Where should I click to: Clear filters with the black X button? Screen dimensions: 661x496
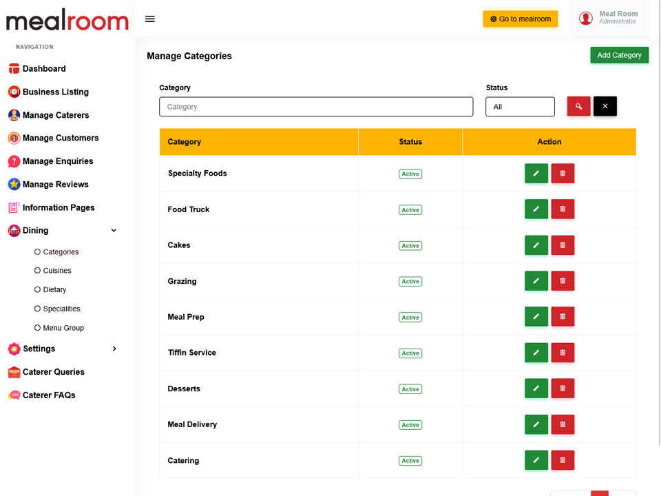605,106
